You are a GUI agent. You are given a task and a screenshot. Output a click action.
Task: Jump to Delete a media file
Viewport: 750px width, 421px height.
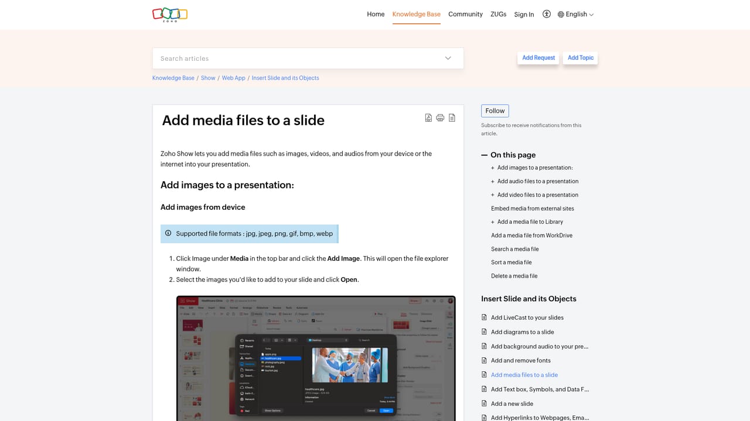(x=514, y=275)
